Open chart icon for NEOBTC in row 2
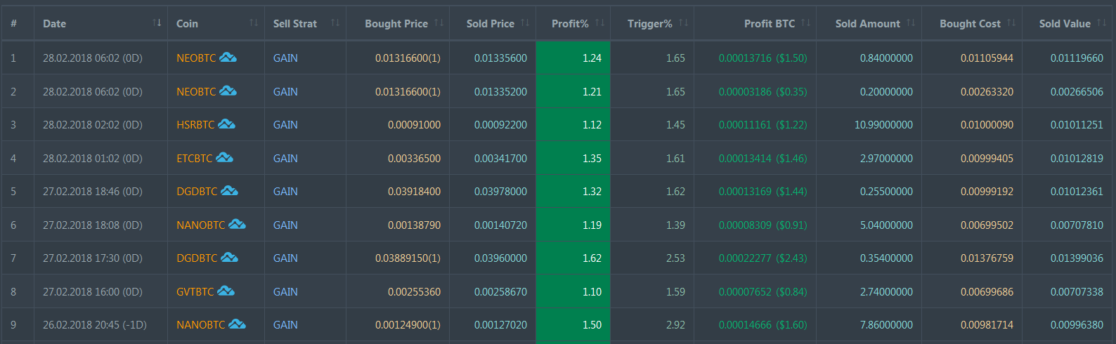1116x344 pixels. tap(228, 91)
